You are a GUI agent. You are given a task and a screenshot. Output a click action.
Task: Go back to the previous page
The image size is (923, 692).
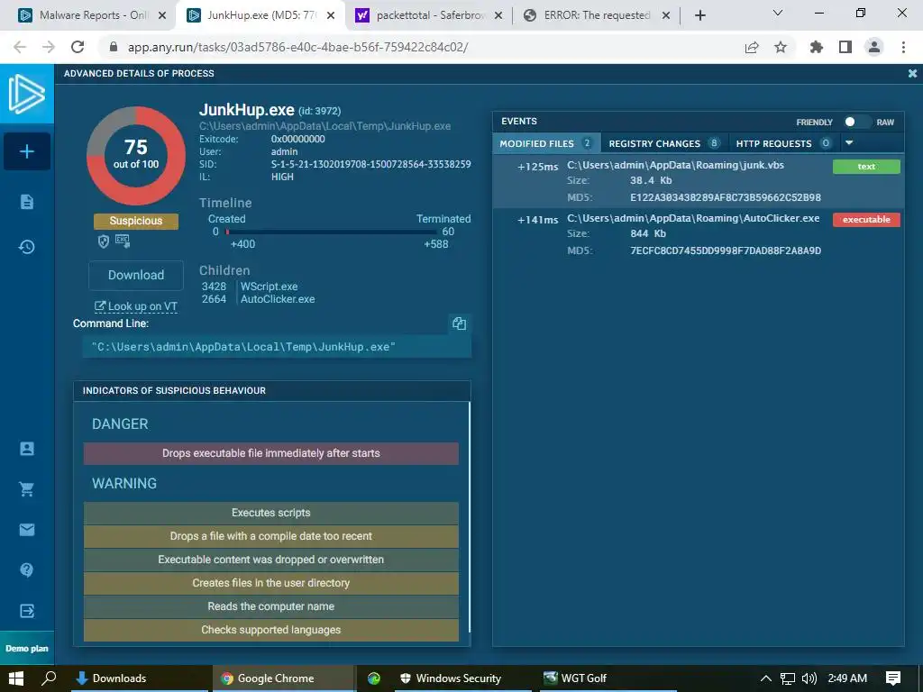[x=20, y=47]
